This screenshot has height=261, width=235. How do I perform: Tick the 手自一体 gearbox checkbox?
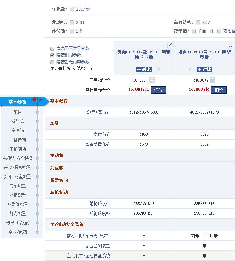194,31
